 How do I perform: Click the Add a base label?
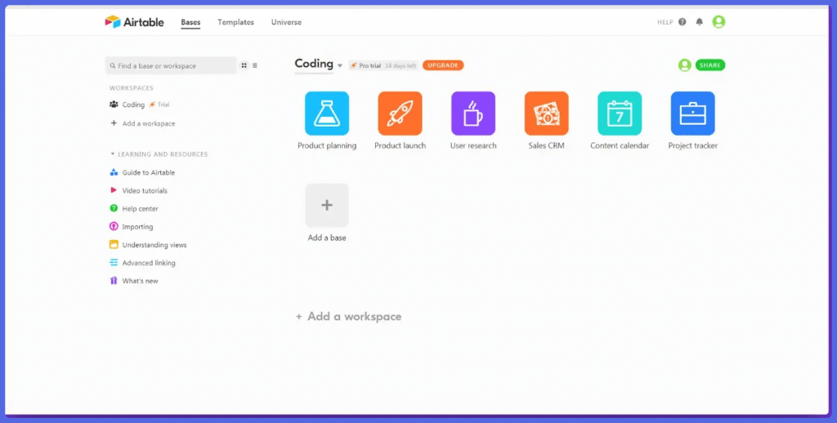point(327,238)
